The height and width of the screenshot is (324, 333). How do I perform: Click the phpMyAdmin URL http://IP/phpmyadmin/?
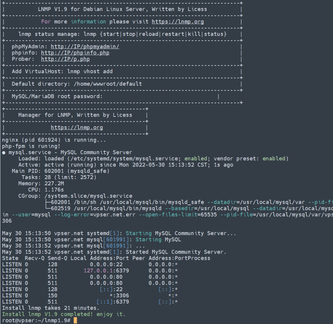[85, 46]
